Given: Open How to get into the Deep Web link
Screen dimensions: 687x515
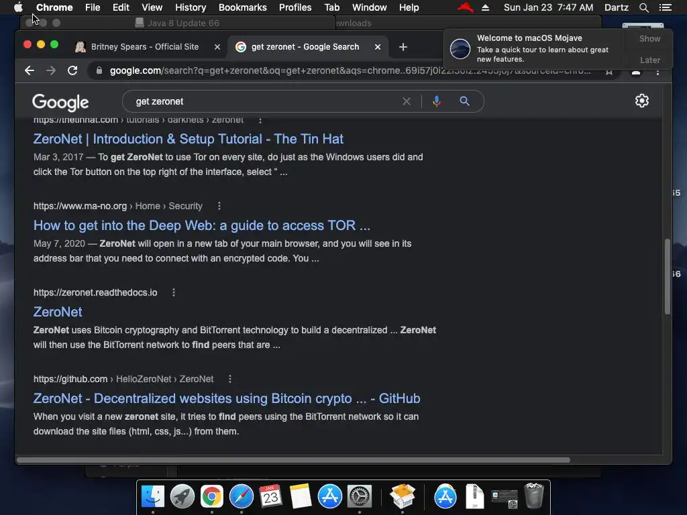Looking at the screenshot, I should (x=202, y=225).
